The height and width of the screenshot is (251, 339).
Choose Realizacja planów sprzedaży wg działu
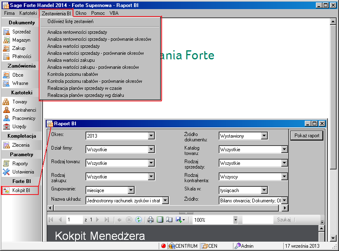coord(100,95)
